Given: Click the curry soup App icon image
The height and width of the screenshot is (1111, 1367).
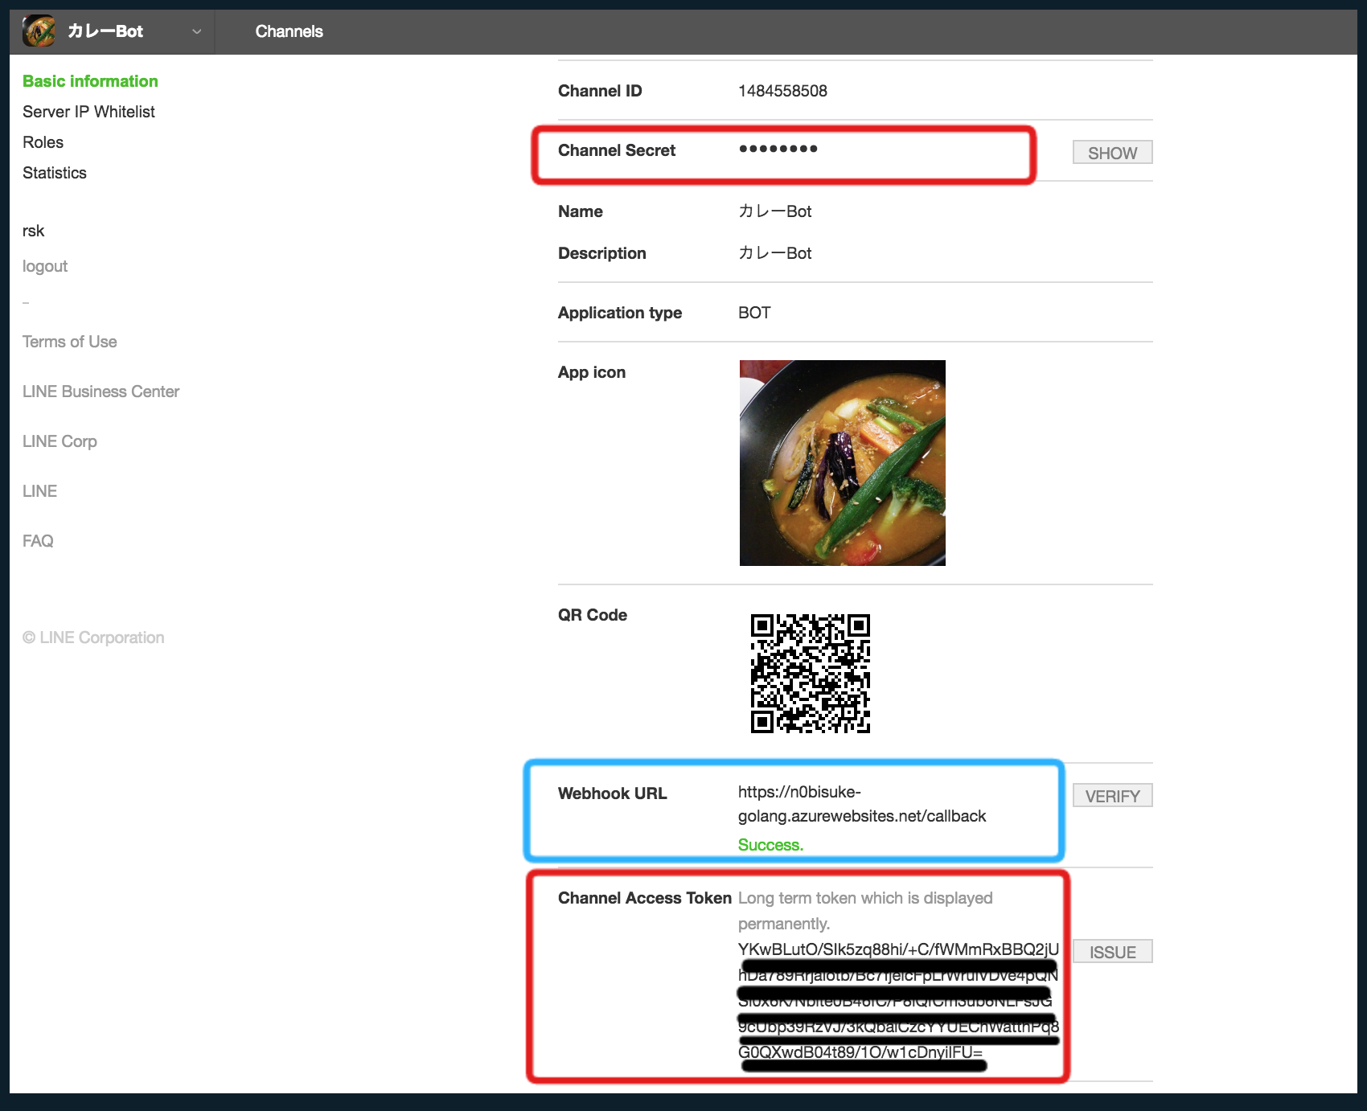Looking at the screenshot, I should pyautogui.click(x=842, y=463).
